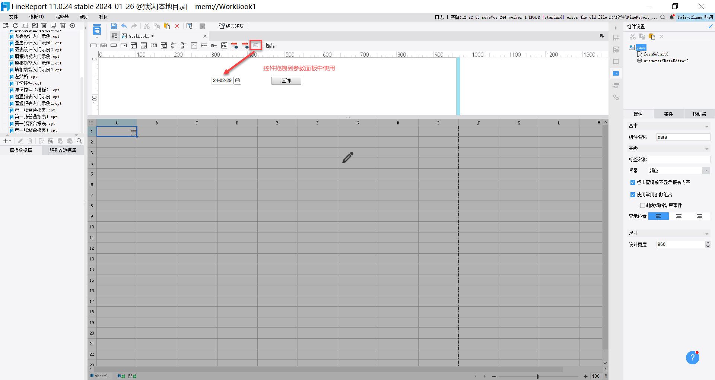
Task: Open the 服务器 menu
Action: (x=62, y=17)
